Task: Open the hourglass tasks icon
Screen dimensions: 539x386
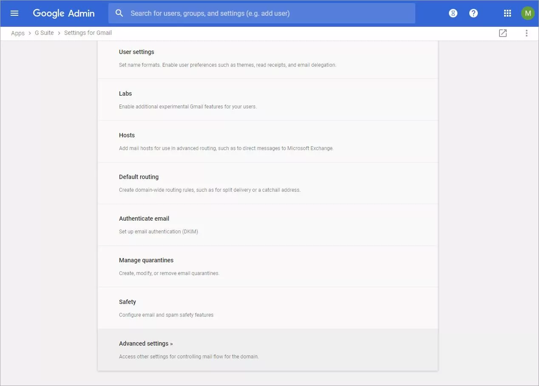Action: coord(453,13)
